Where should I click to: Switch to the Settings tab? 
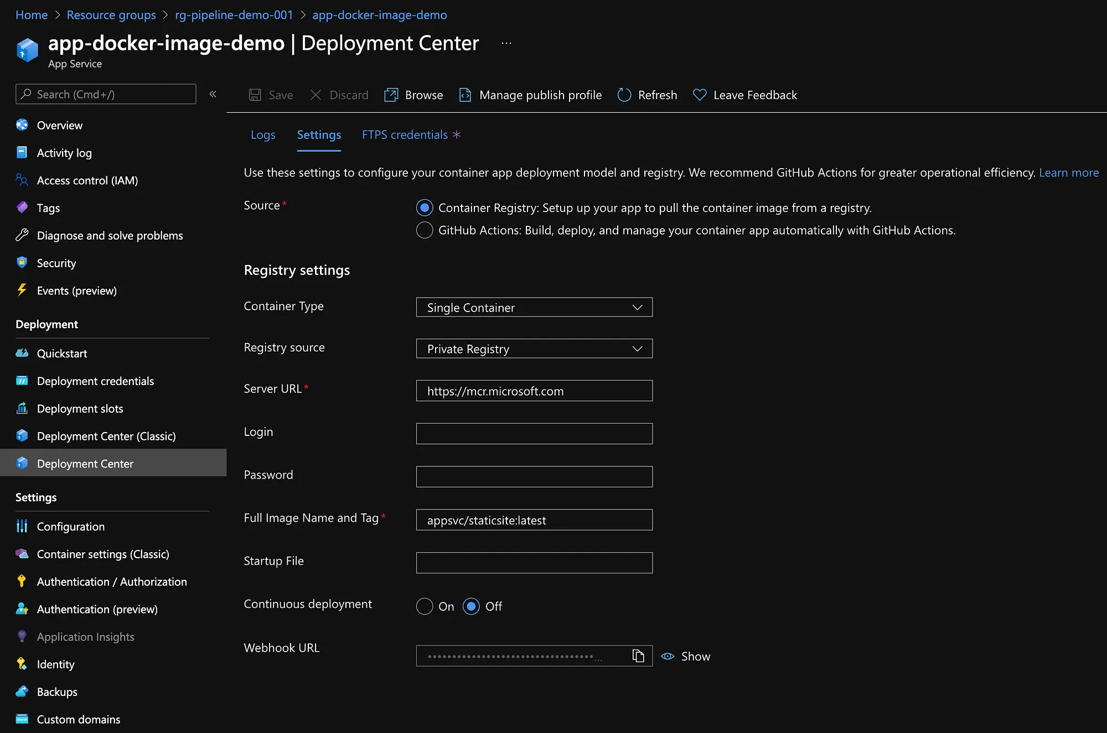click(x=319, y=135)
